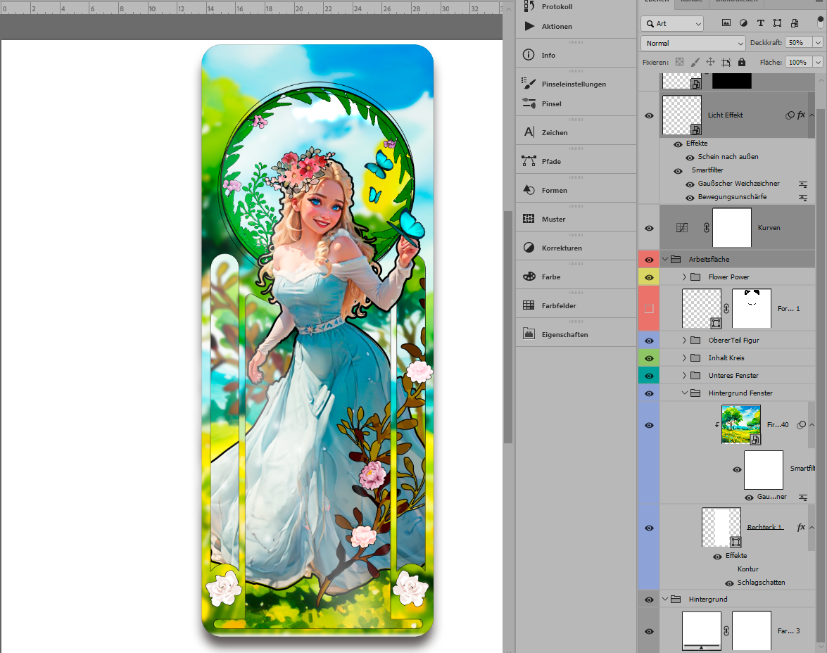The height and width of the screenshot is (653, 827).
Task: Open Bewegungsunschärfe filter blending options icon
Action: click(x=803, y=197)
